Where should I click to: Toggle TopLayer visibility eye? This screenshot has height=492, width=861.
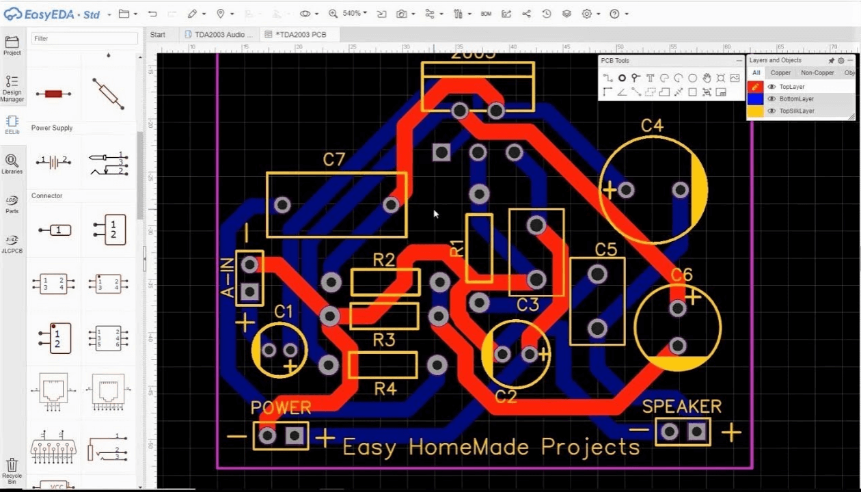pyautogui.click(x=771, y=87)
